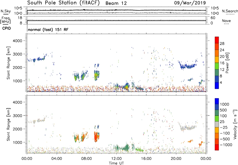Click the Time UT axis label

click(x=116, y=163)
